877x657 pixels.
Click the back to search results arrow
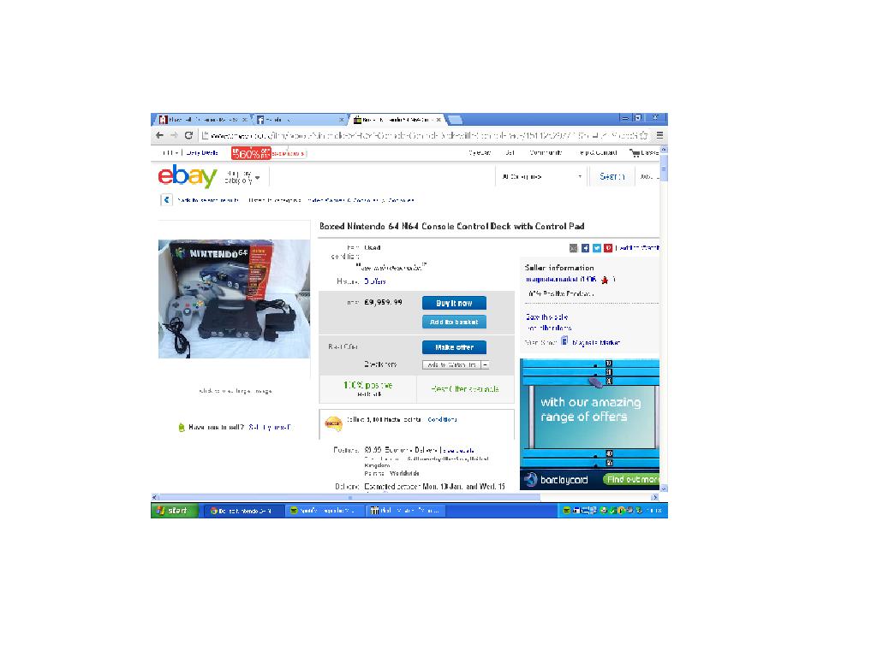(x=166, y=199)
